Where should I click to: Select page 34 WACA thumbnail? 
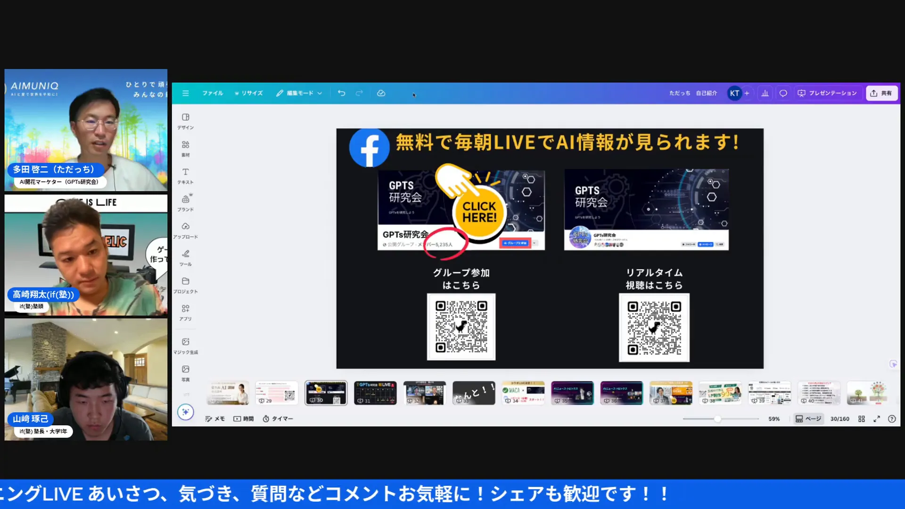tap(523, 393)
